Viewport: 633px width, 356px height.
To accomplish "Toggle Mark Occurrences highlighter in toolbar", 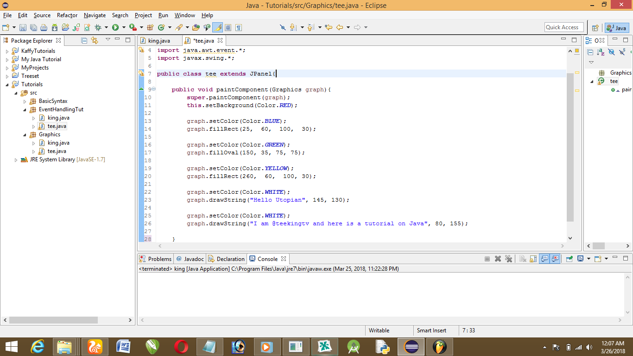I will [217, 28].
